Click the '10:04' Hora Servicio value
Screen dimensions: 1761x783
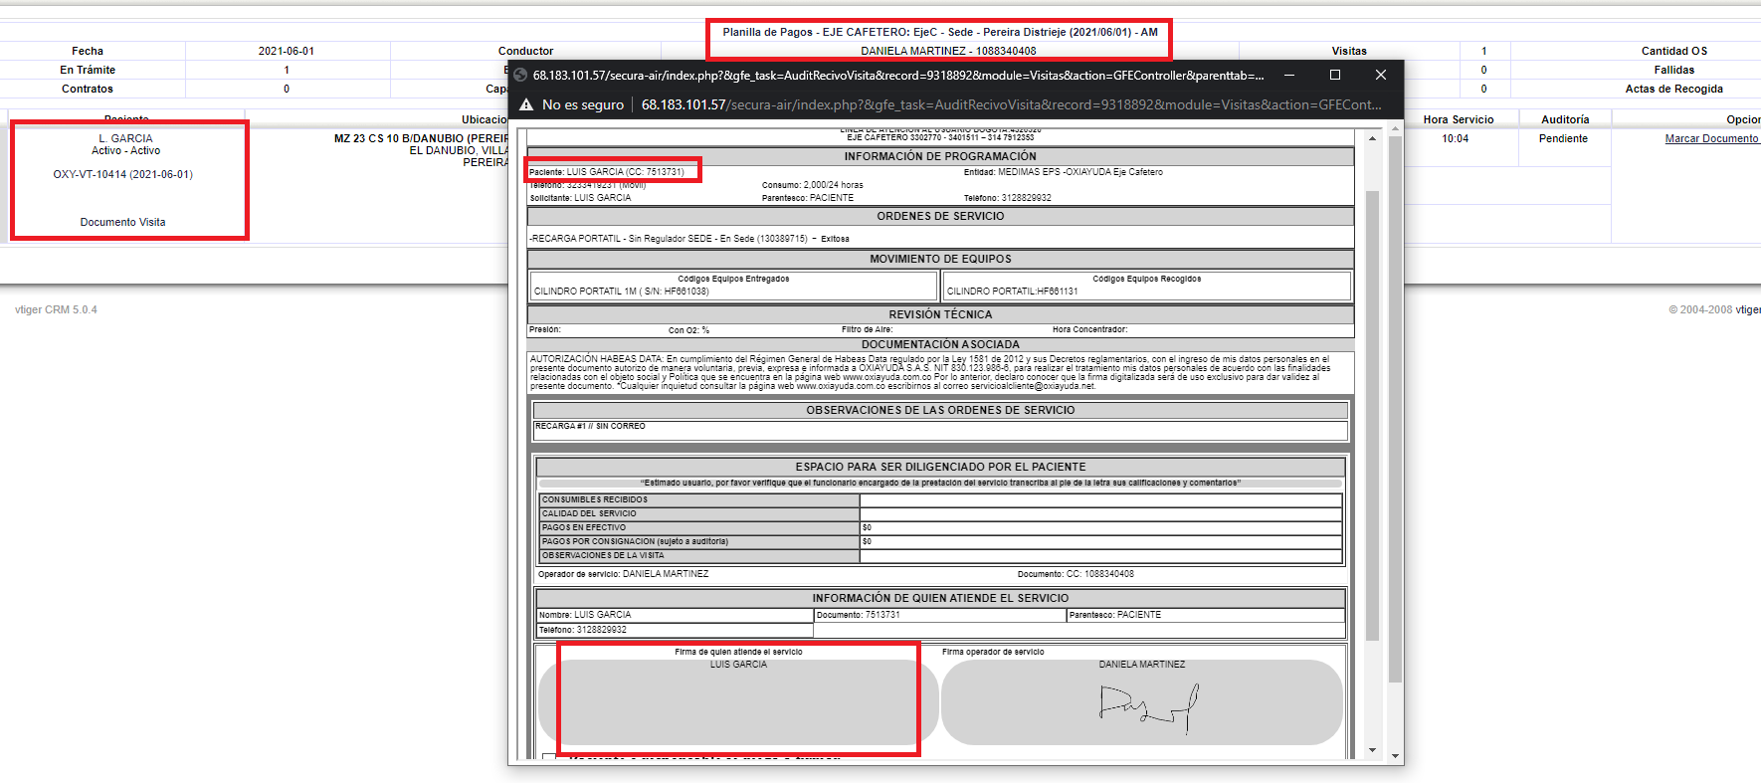[1456, 138]
